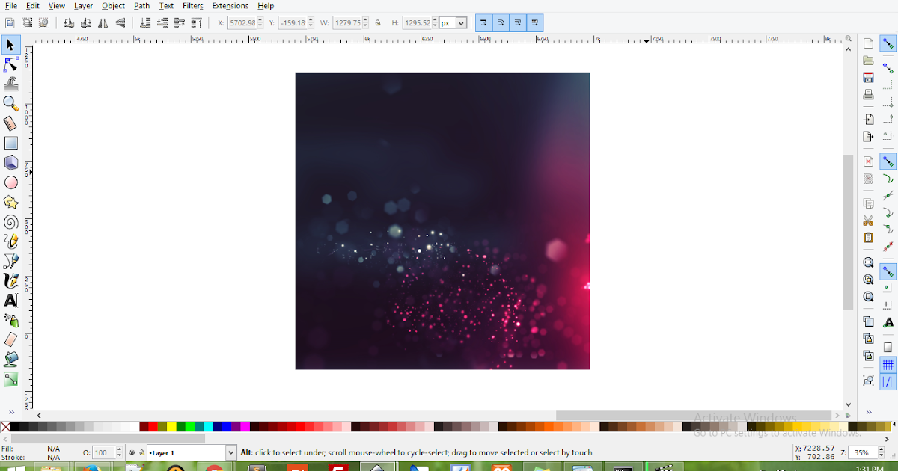Pick the cyan palette swatch

(x=208, y=427)
